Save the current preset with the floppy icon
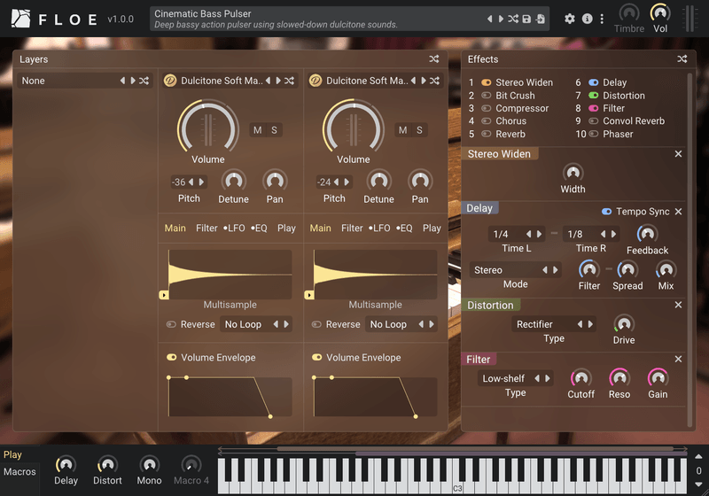 point(526,19)
